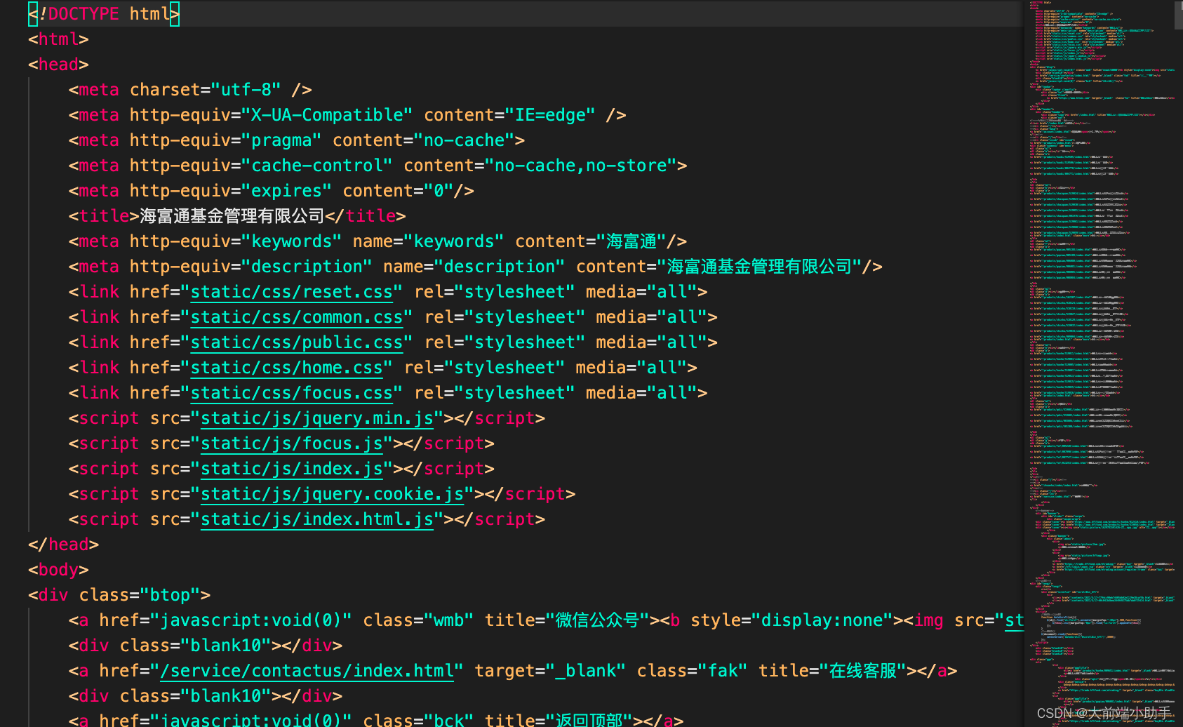Viewport: 1183px width, 727px height.
Task: Click the target="_blank" attribute
Action: click(550, 671)
